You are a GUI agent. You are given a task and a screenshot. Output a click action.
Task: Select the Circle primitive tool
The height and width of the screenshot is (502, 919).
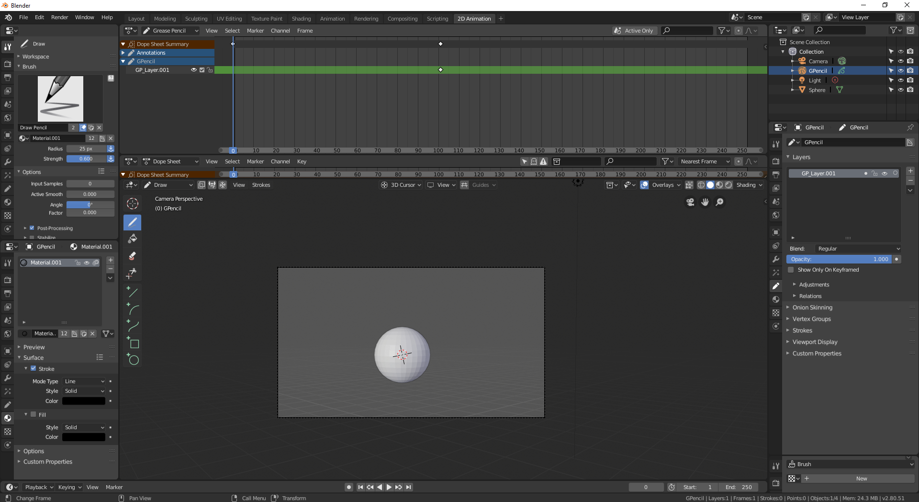point(133,359)
